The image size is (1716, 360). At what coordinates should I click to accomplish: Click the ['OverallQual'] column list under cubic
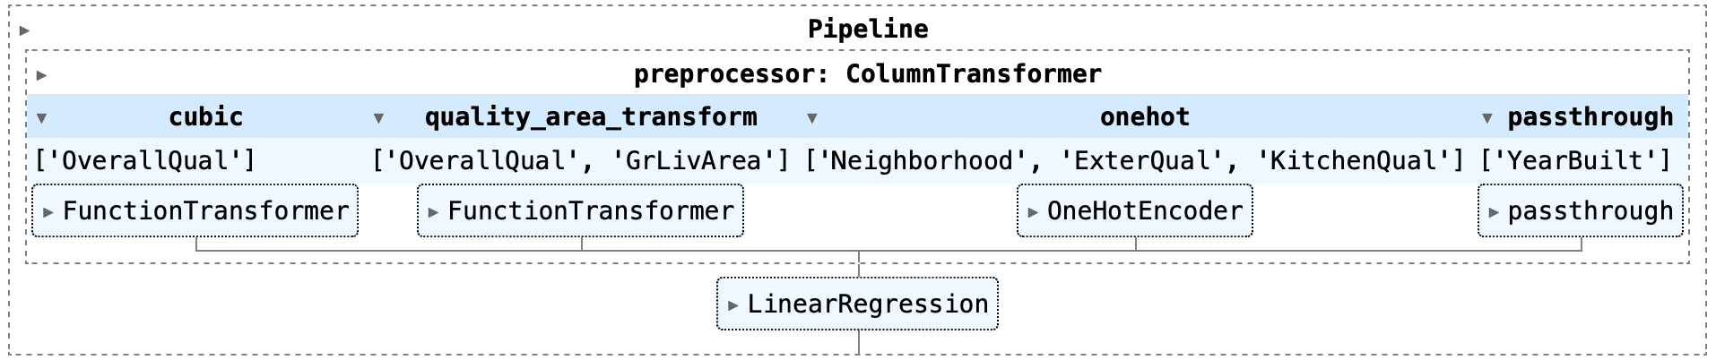(145, 161)
